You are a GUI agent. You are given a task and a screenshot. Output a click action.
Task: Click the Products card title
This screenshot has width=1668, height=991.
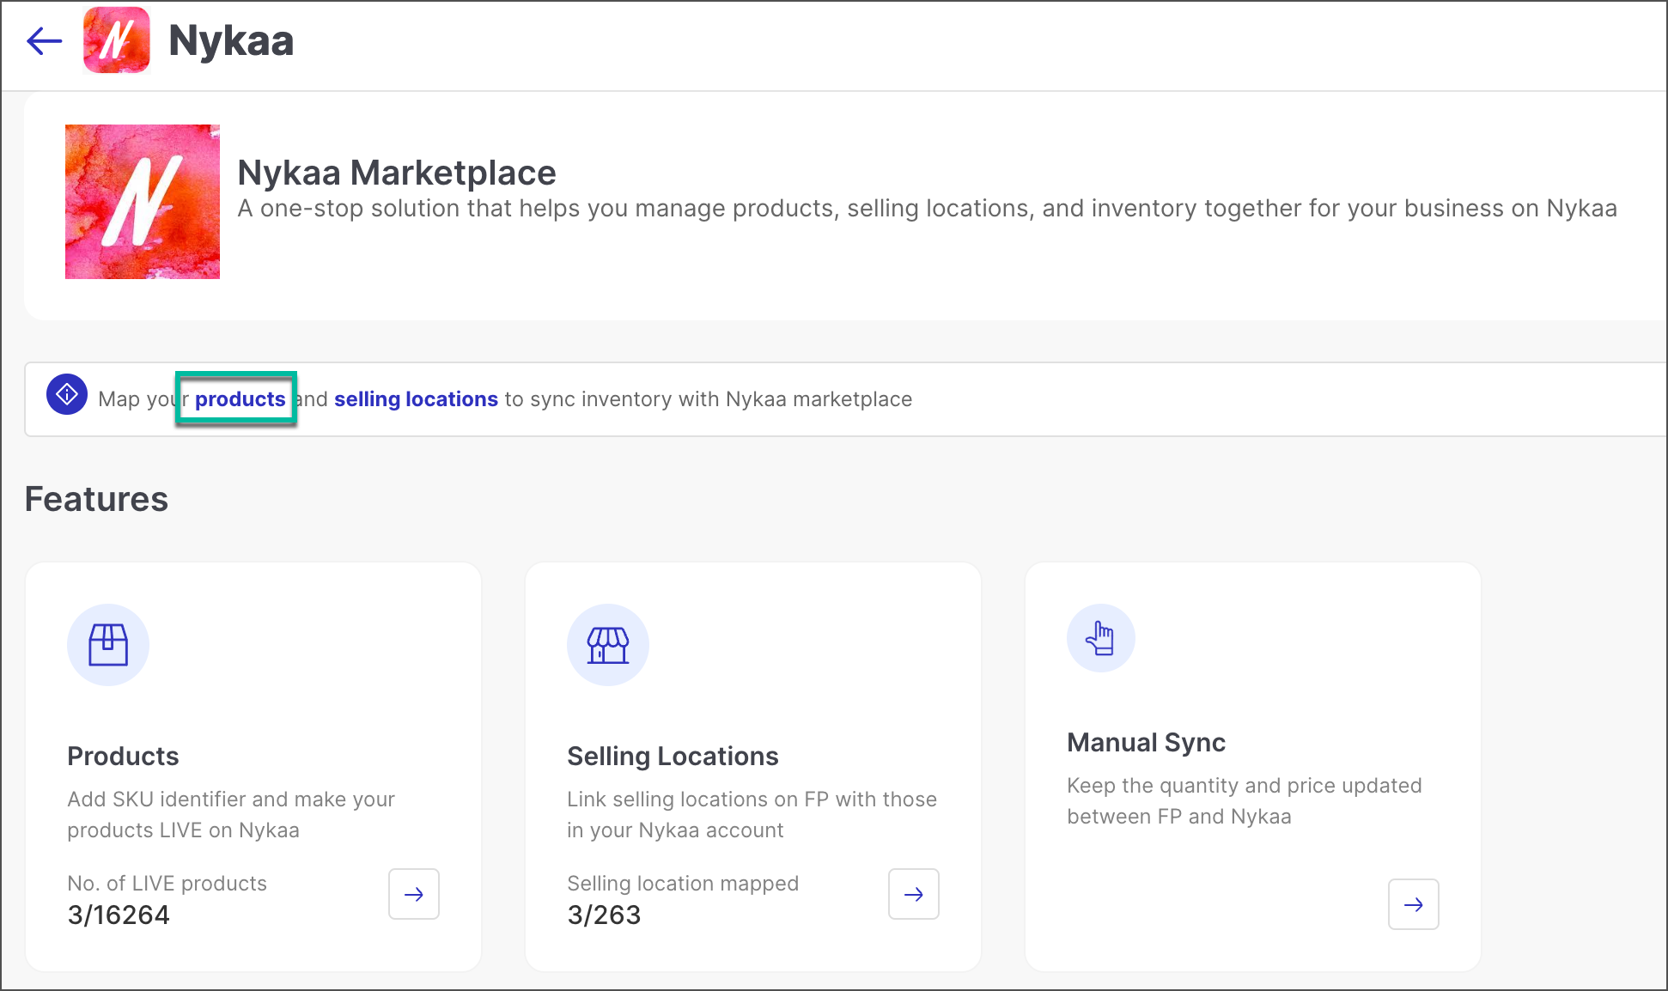123,757
